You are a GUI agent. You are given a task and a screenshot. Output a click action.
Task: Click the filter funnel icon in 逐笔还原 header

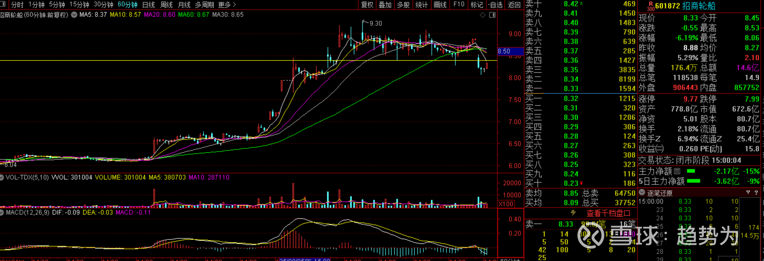click(x=748, y=192)
